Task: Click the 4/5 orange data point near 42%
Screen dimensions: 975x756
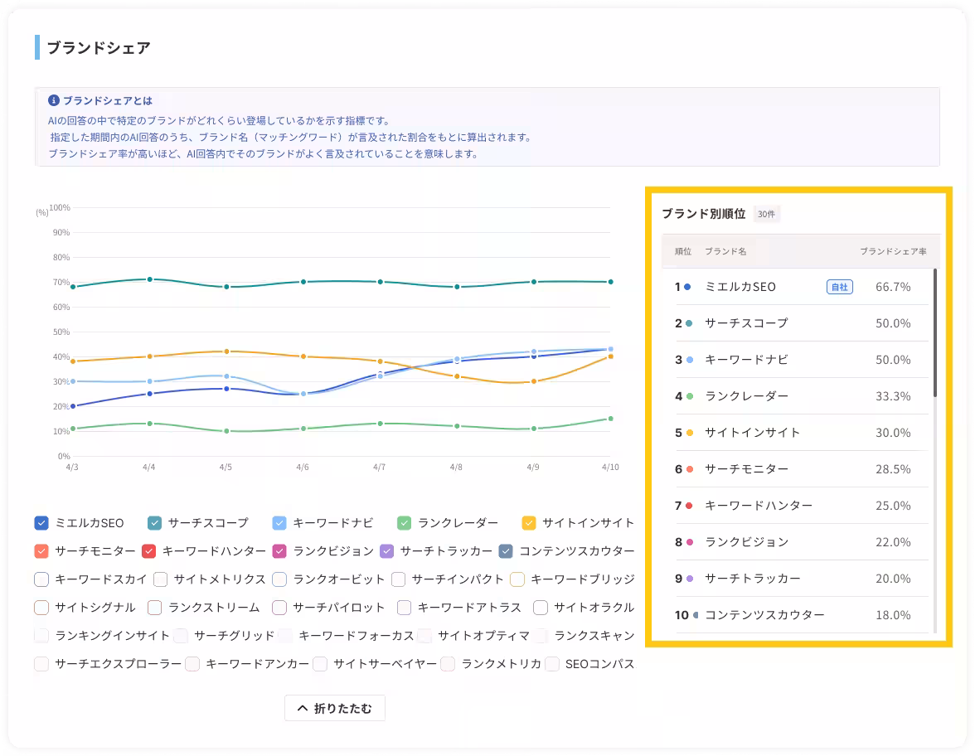Action: pos(226,351)
